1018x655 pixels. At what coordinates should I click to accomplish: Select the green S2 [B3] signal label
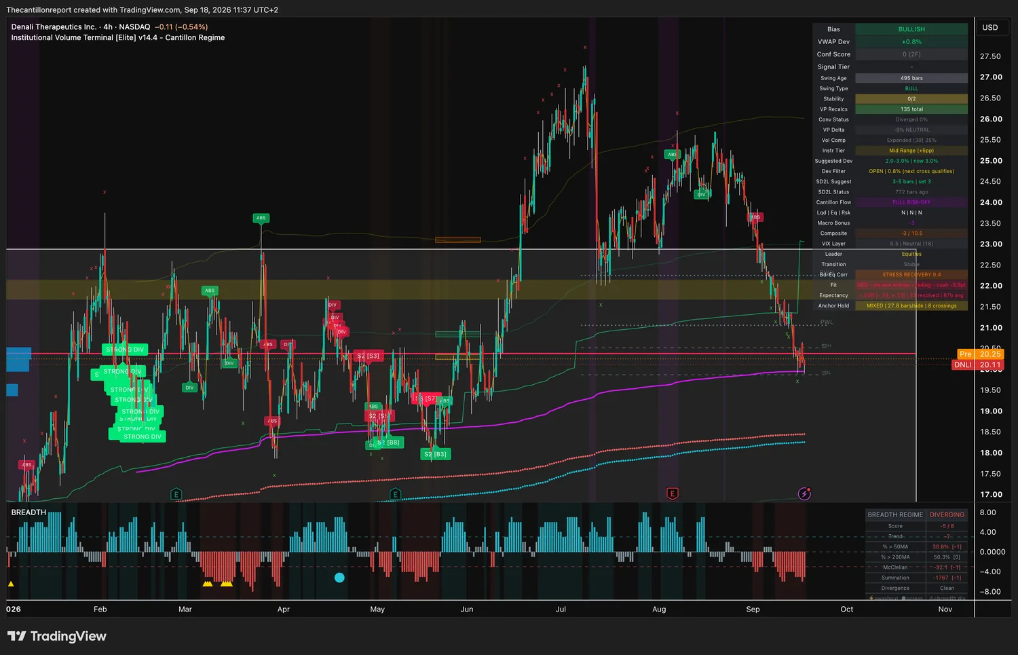click(x=435, y=454)
